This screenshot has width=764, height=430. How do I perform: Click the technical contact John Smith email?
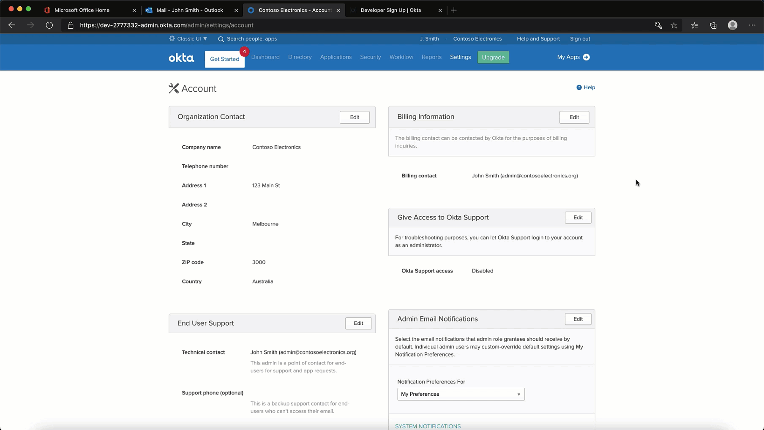coord(303,352)
